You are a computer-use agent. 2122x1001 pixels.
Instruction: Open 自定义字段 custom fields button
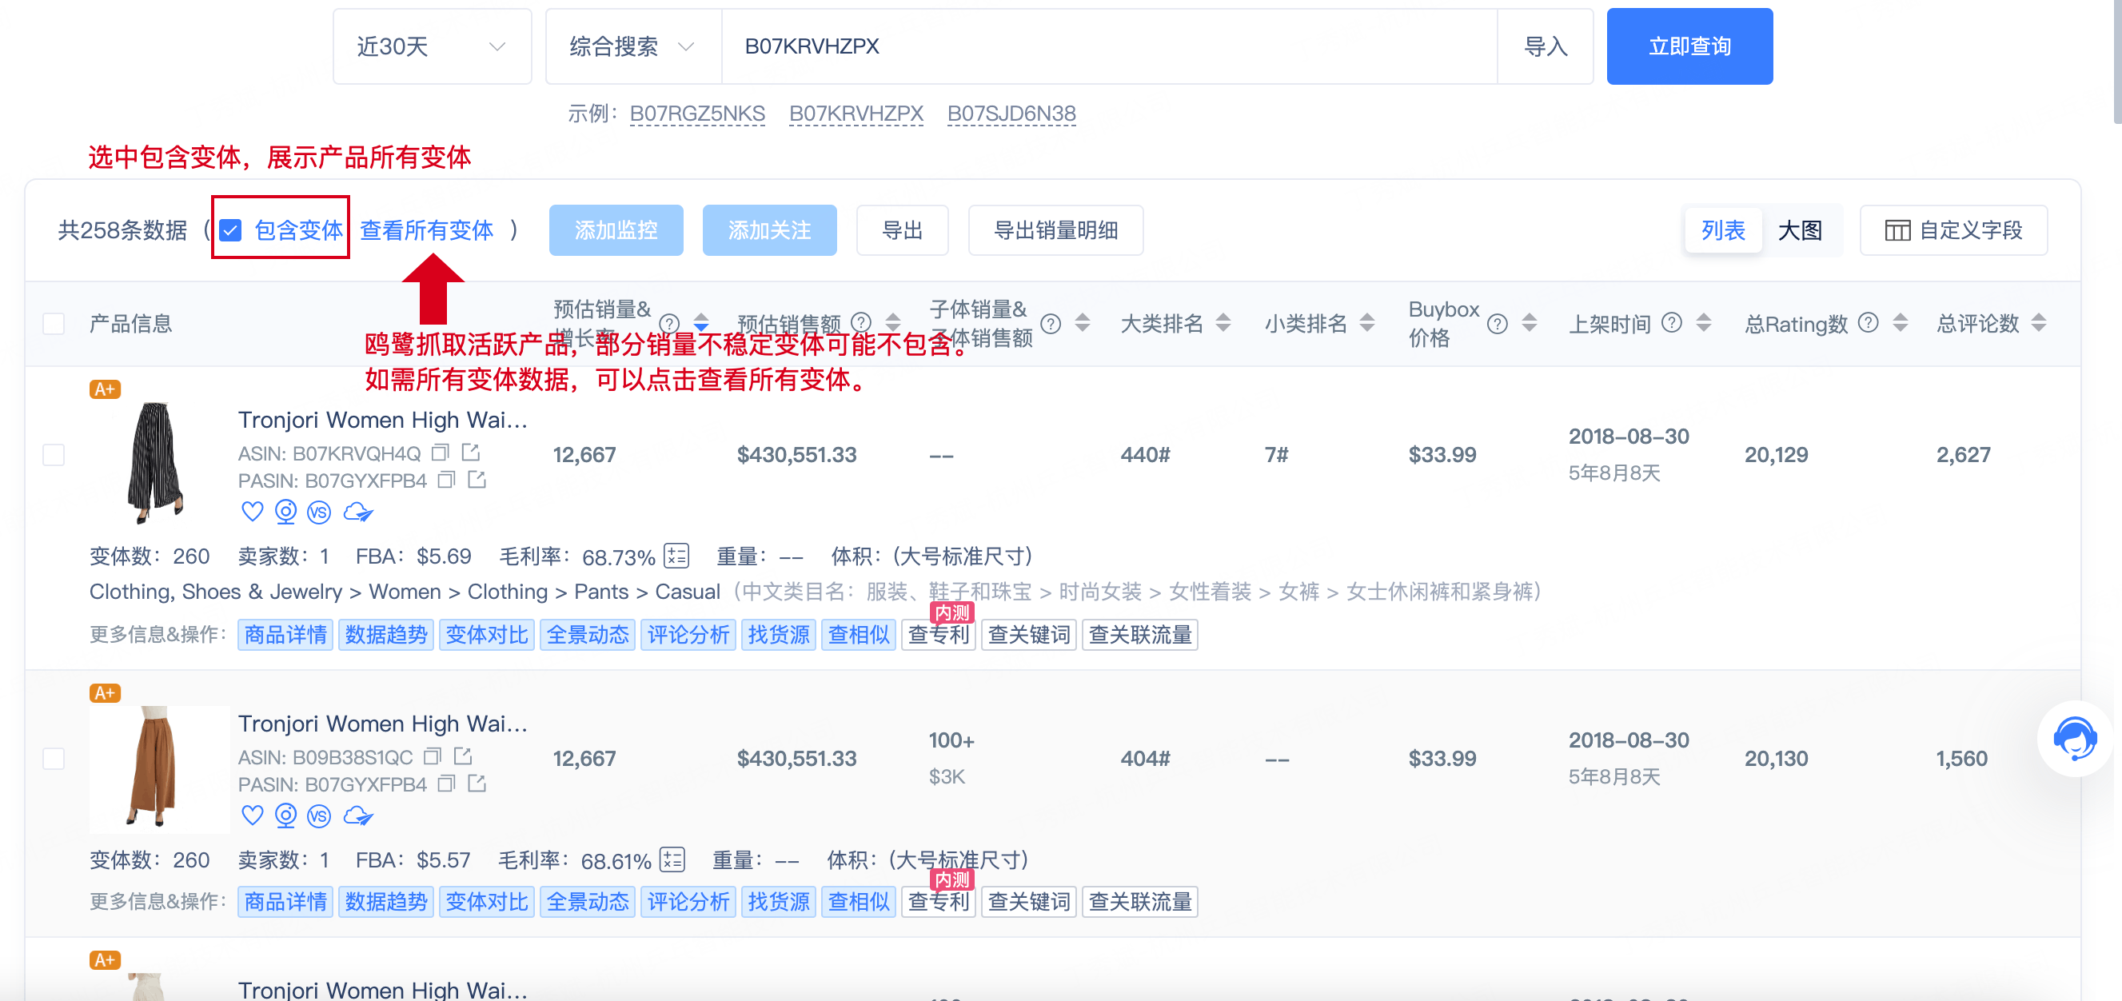tap(1953, 231)
